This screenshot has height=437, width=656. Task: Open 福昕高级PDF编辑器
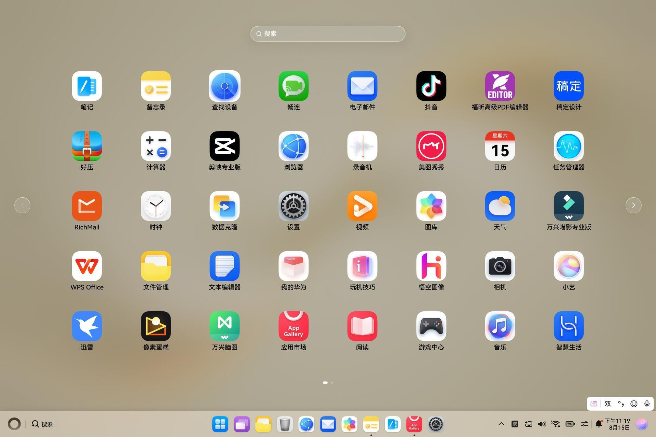click(500, 86)
